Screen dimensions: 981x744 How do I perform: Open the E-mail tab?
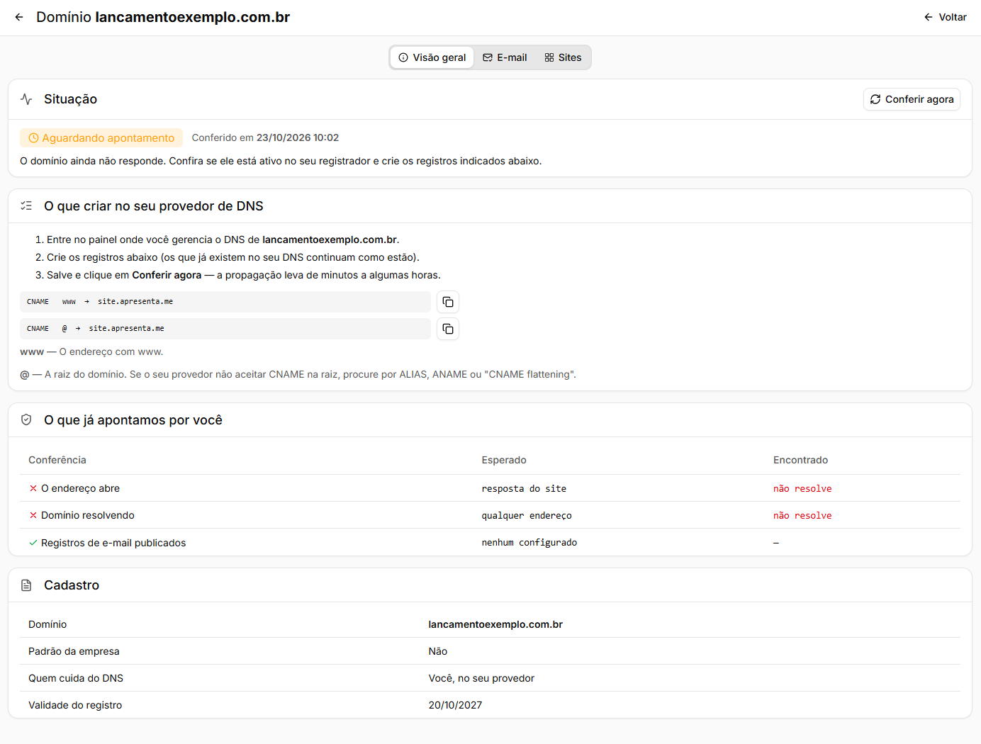pos(505,57)
